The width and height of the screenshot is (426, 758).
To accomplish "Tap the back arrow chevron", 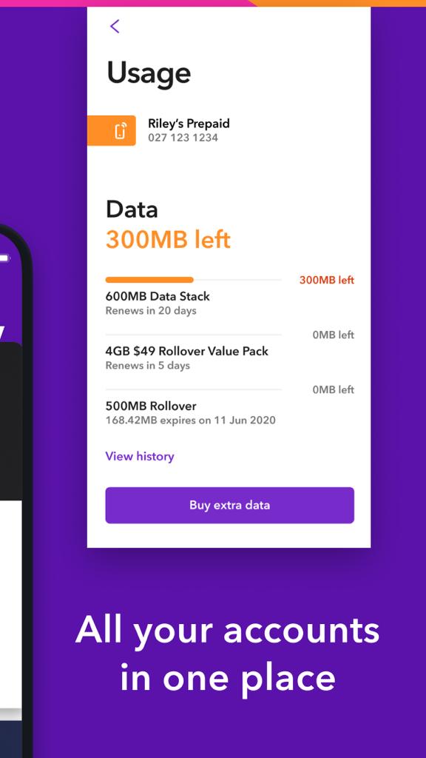I will [x=115, y=26].
